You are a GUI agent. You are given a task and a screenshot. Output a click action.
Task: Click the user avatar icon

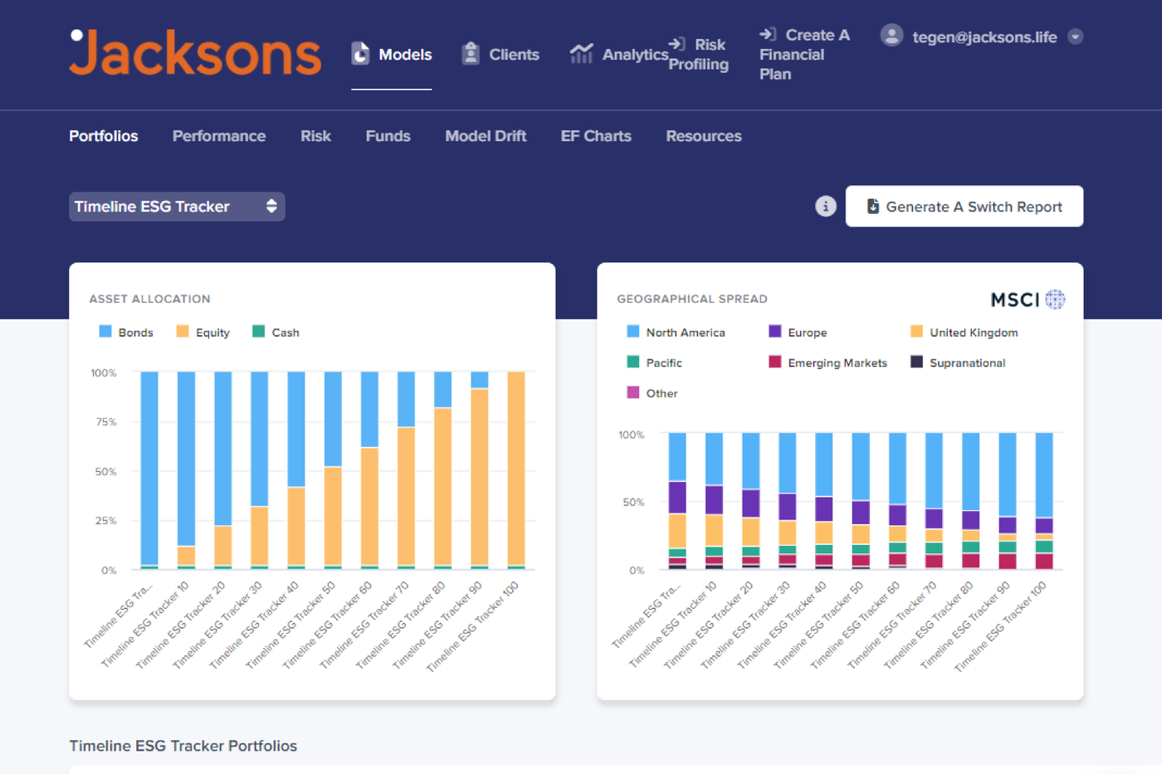click(x=891, y=36)
